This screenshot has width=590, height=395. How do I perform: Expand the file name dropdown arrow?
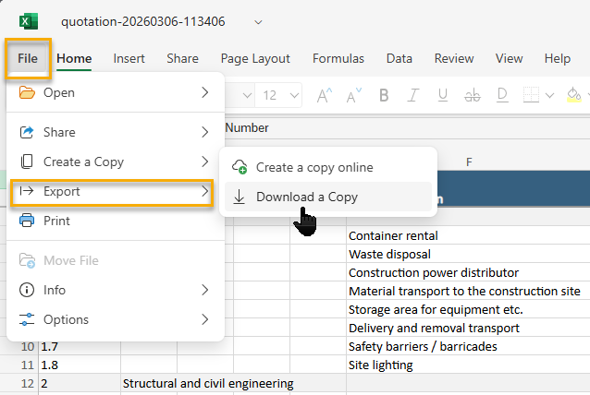click(257, 21)
